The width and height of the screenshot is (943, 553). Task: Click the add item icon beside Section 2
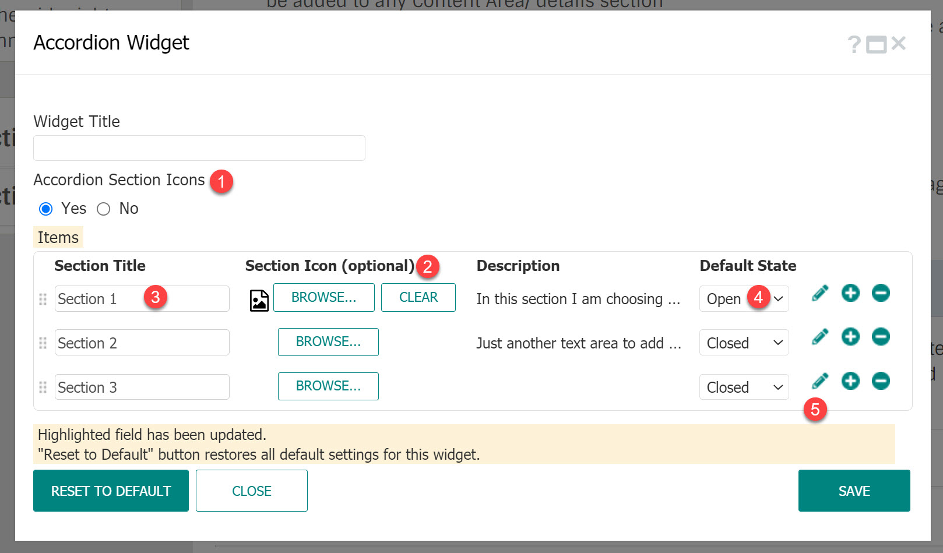coord(850,336)
